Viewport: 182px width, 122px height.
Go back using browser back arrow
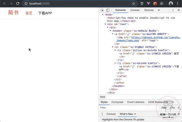5,3
